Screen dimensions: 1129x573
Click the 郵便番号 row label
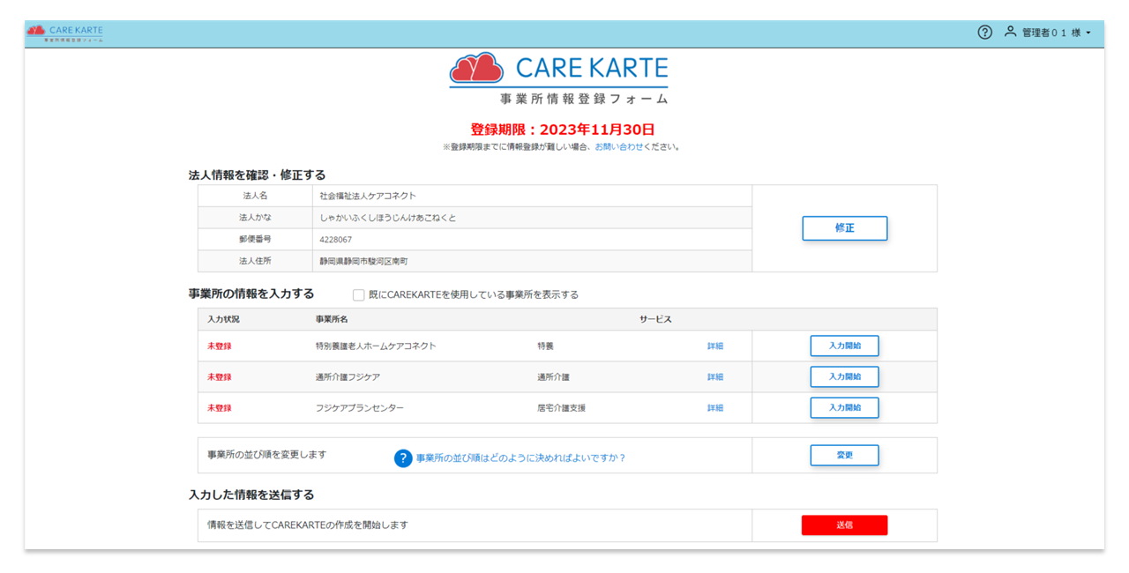(255, 240)
